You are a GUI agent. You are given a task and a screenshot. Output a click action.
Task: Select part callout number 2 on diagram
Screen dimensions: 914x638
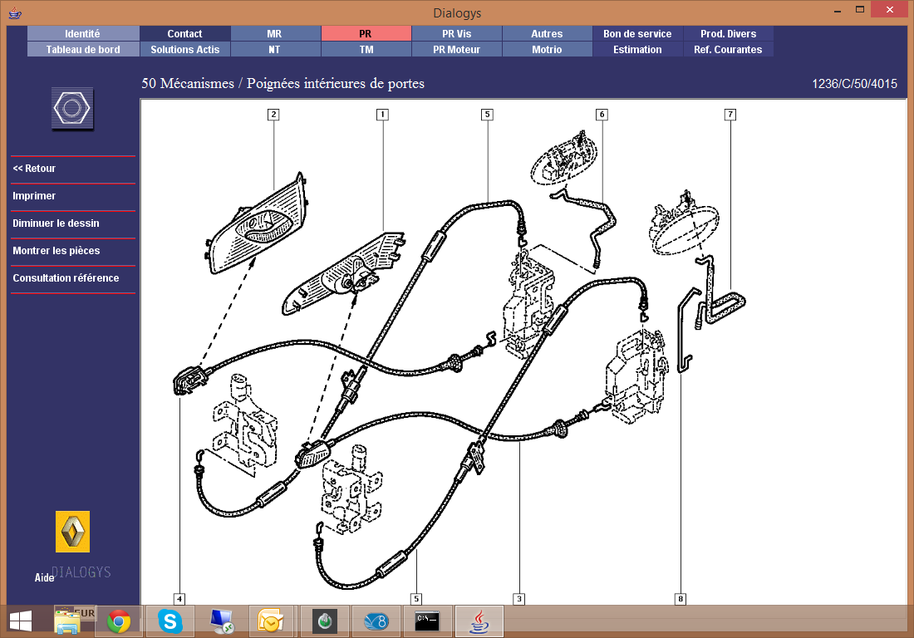[273, 115]
